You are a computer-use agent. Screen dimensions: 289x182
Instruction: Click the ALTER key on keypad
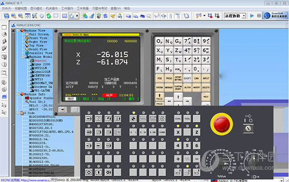(x=187, y=87)
